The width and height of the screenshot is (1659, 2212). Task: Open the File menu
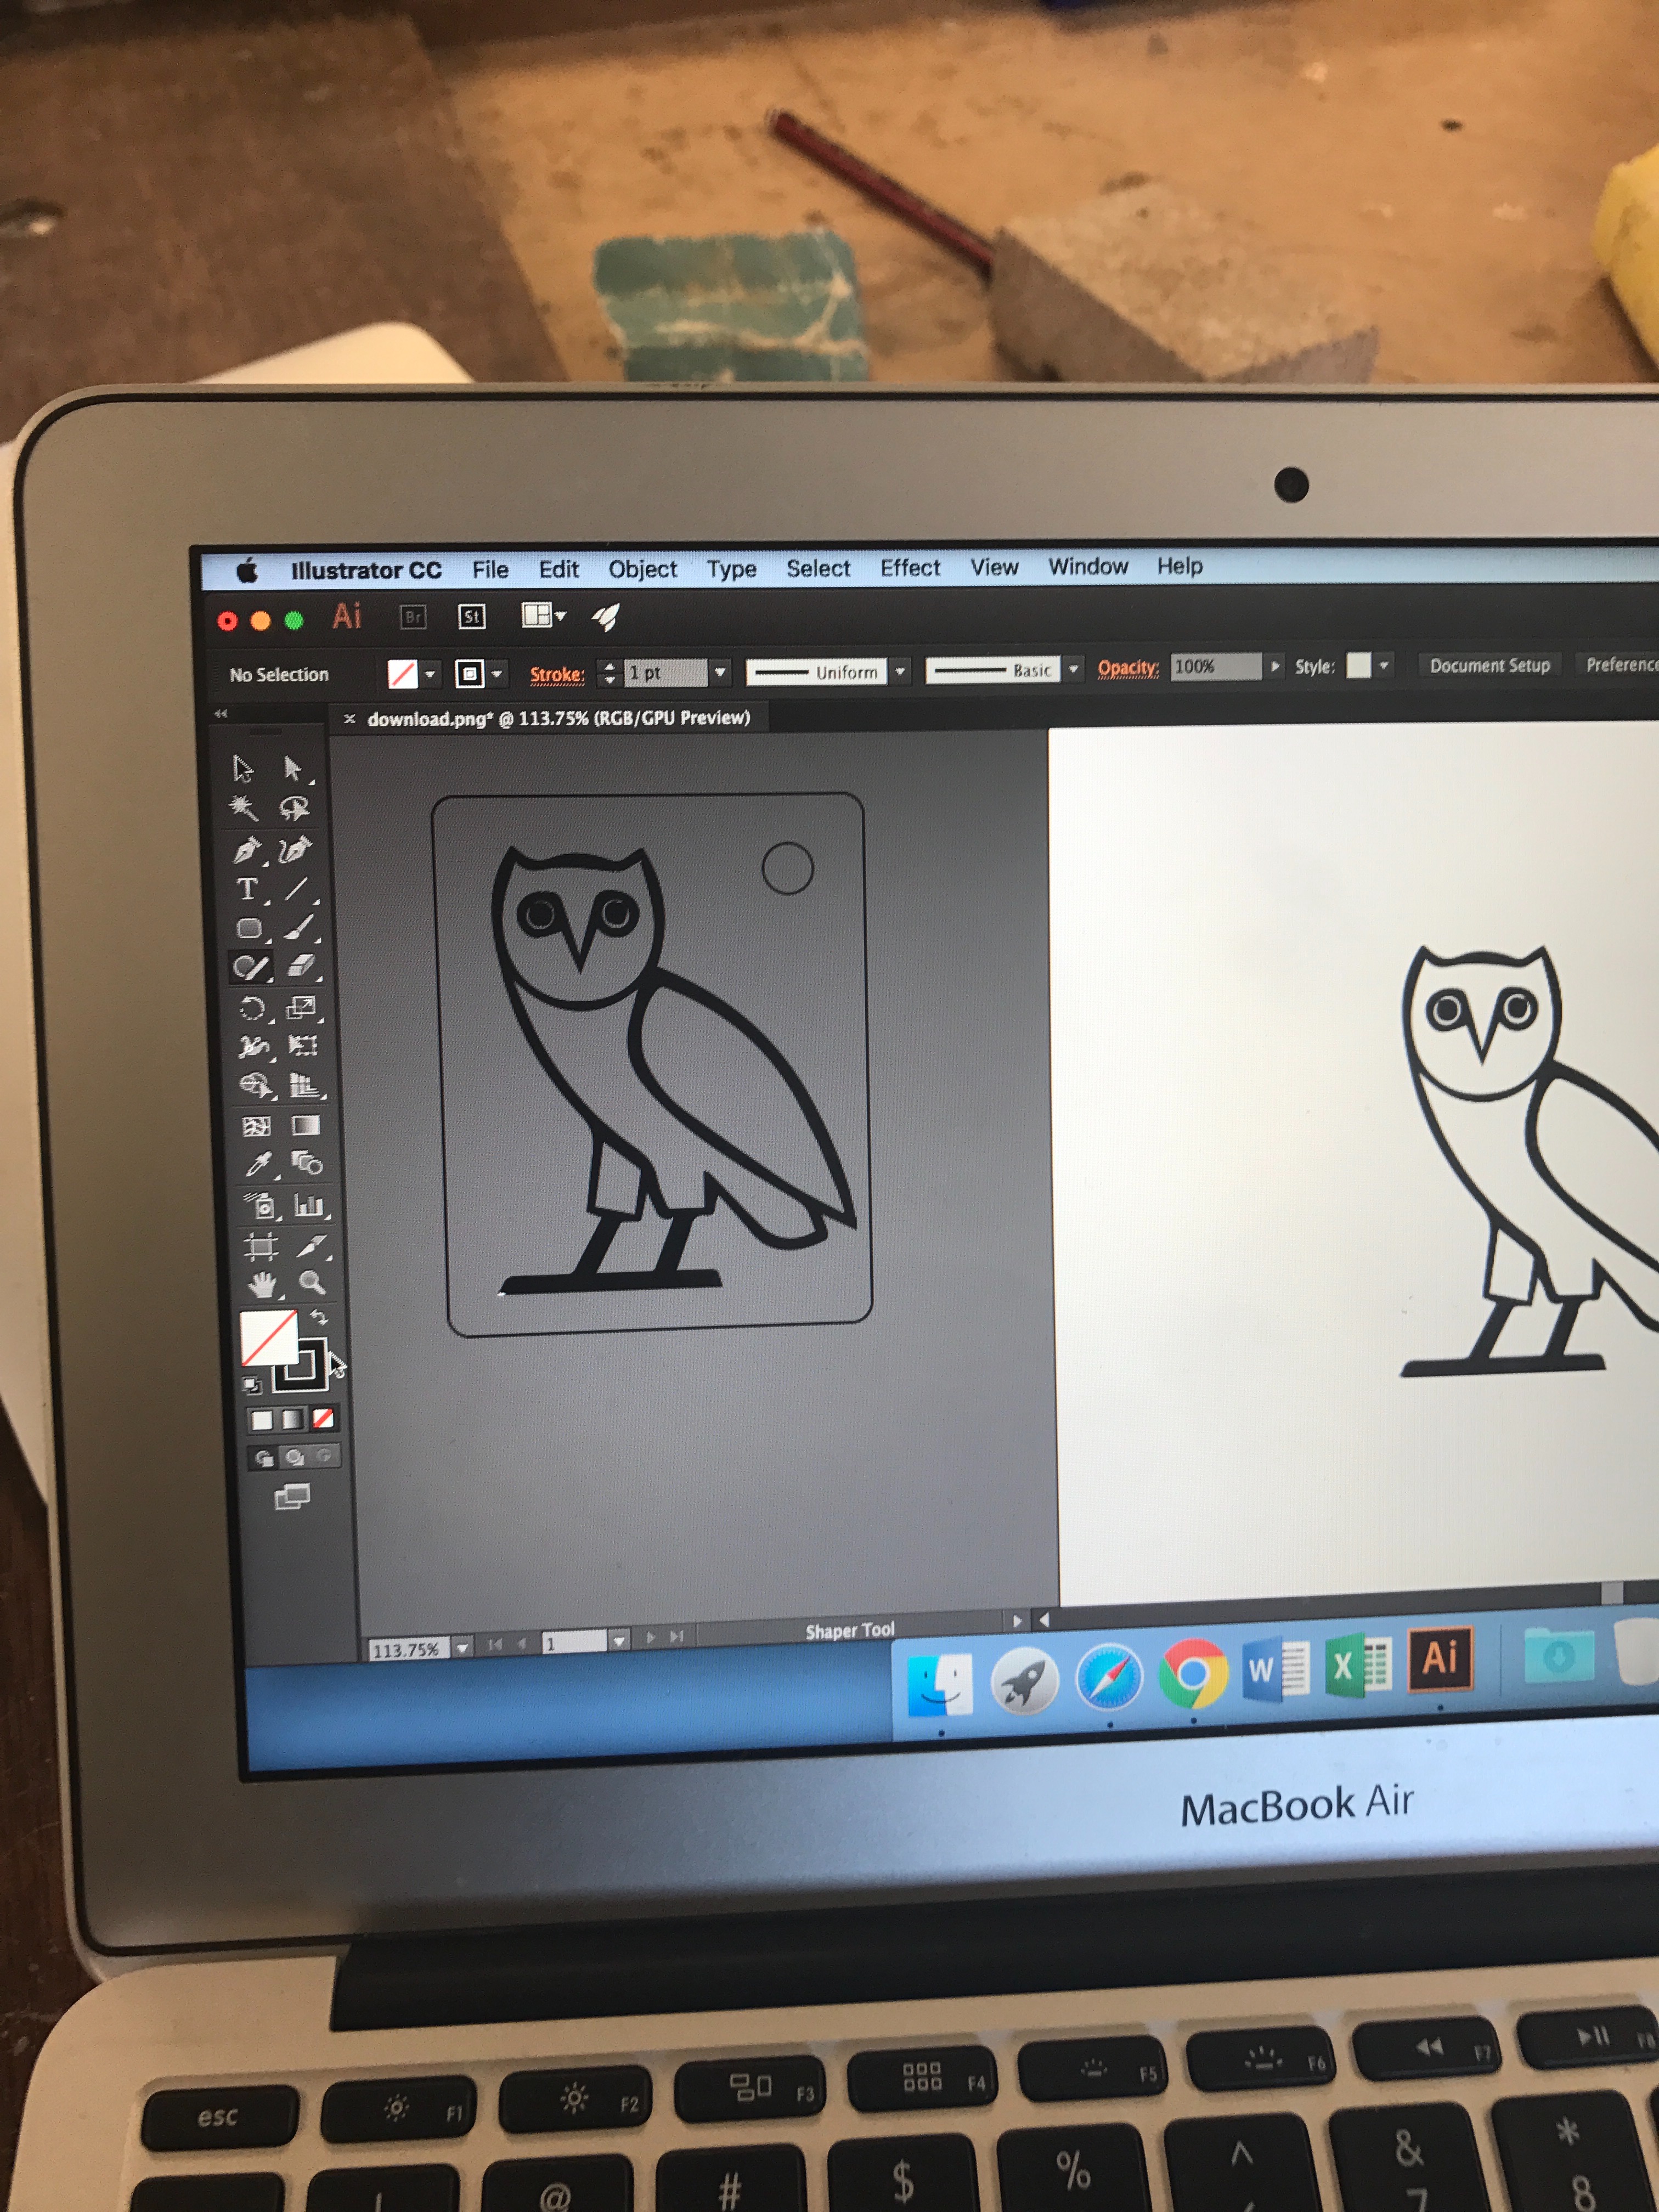coord(490,570)
